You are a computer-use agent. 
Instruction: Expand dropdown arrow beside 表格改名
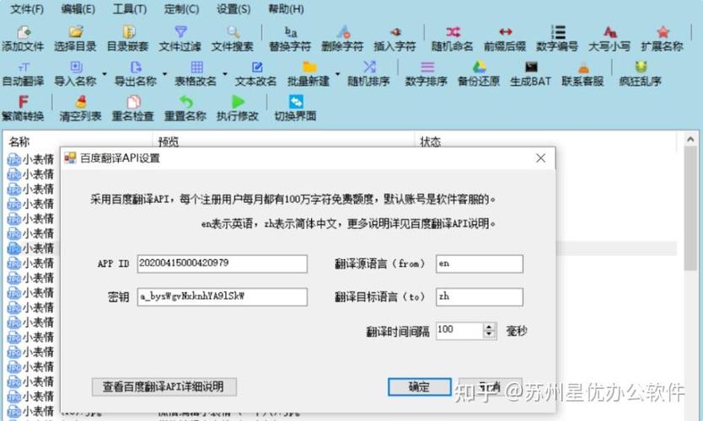(225, 74)
